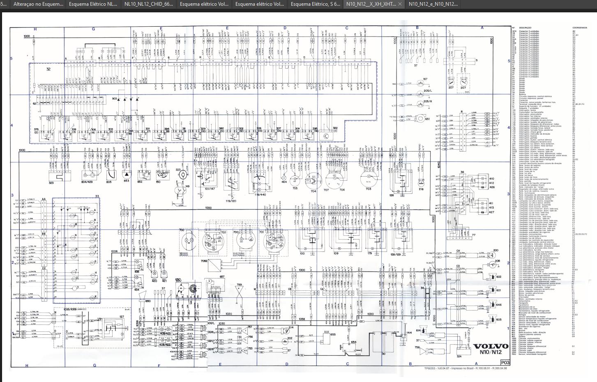Screen dimensions: 597x382
Task: Click the "TP60353 - Impresso no Brasil" footer line
Action: (466, 368)
